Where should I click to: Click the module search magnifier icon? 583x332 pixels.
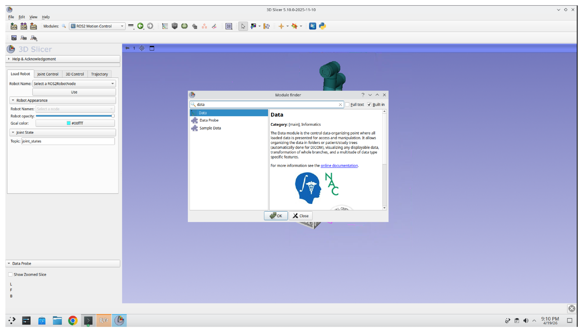point(64,26)
